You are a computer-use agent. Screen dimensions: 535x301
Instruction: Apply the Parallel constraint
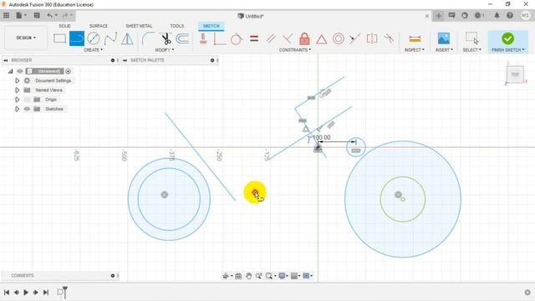tap(271, 38)
